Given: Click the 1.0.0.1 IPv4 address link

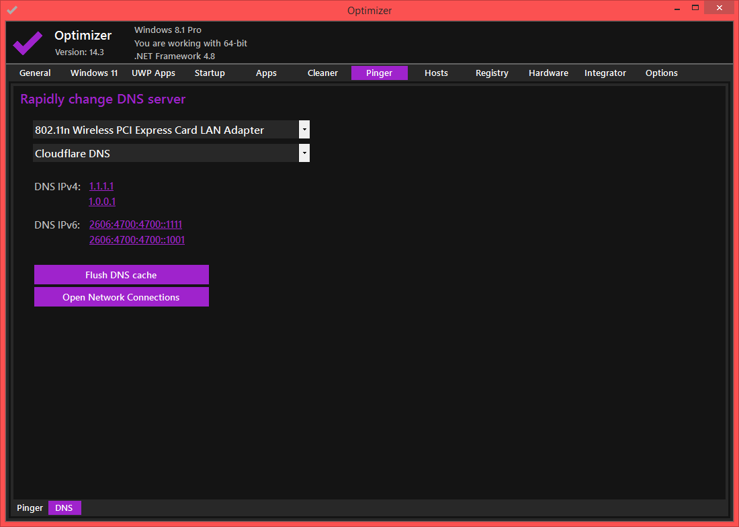Looking at the screenshot, I should pos(102,202).
